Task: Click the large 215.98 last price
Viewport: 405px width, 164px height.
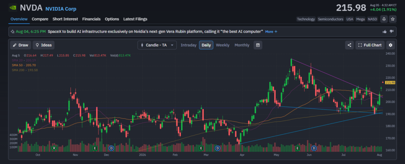Action: 351,8
